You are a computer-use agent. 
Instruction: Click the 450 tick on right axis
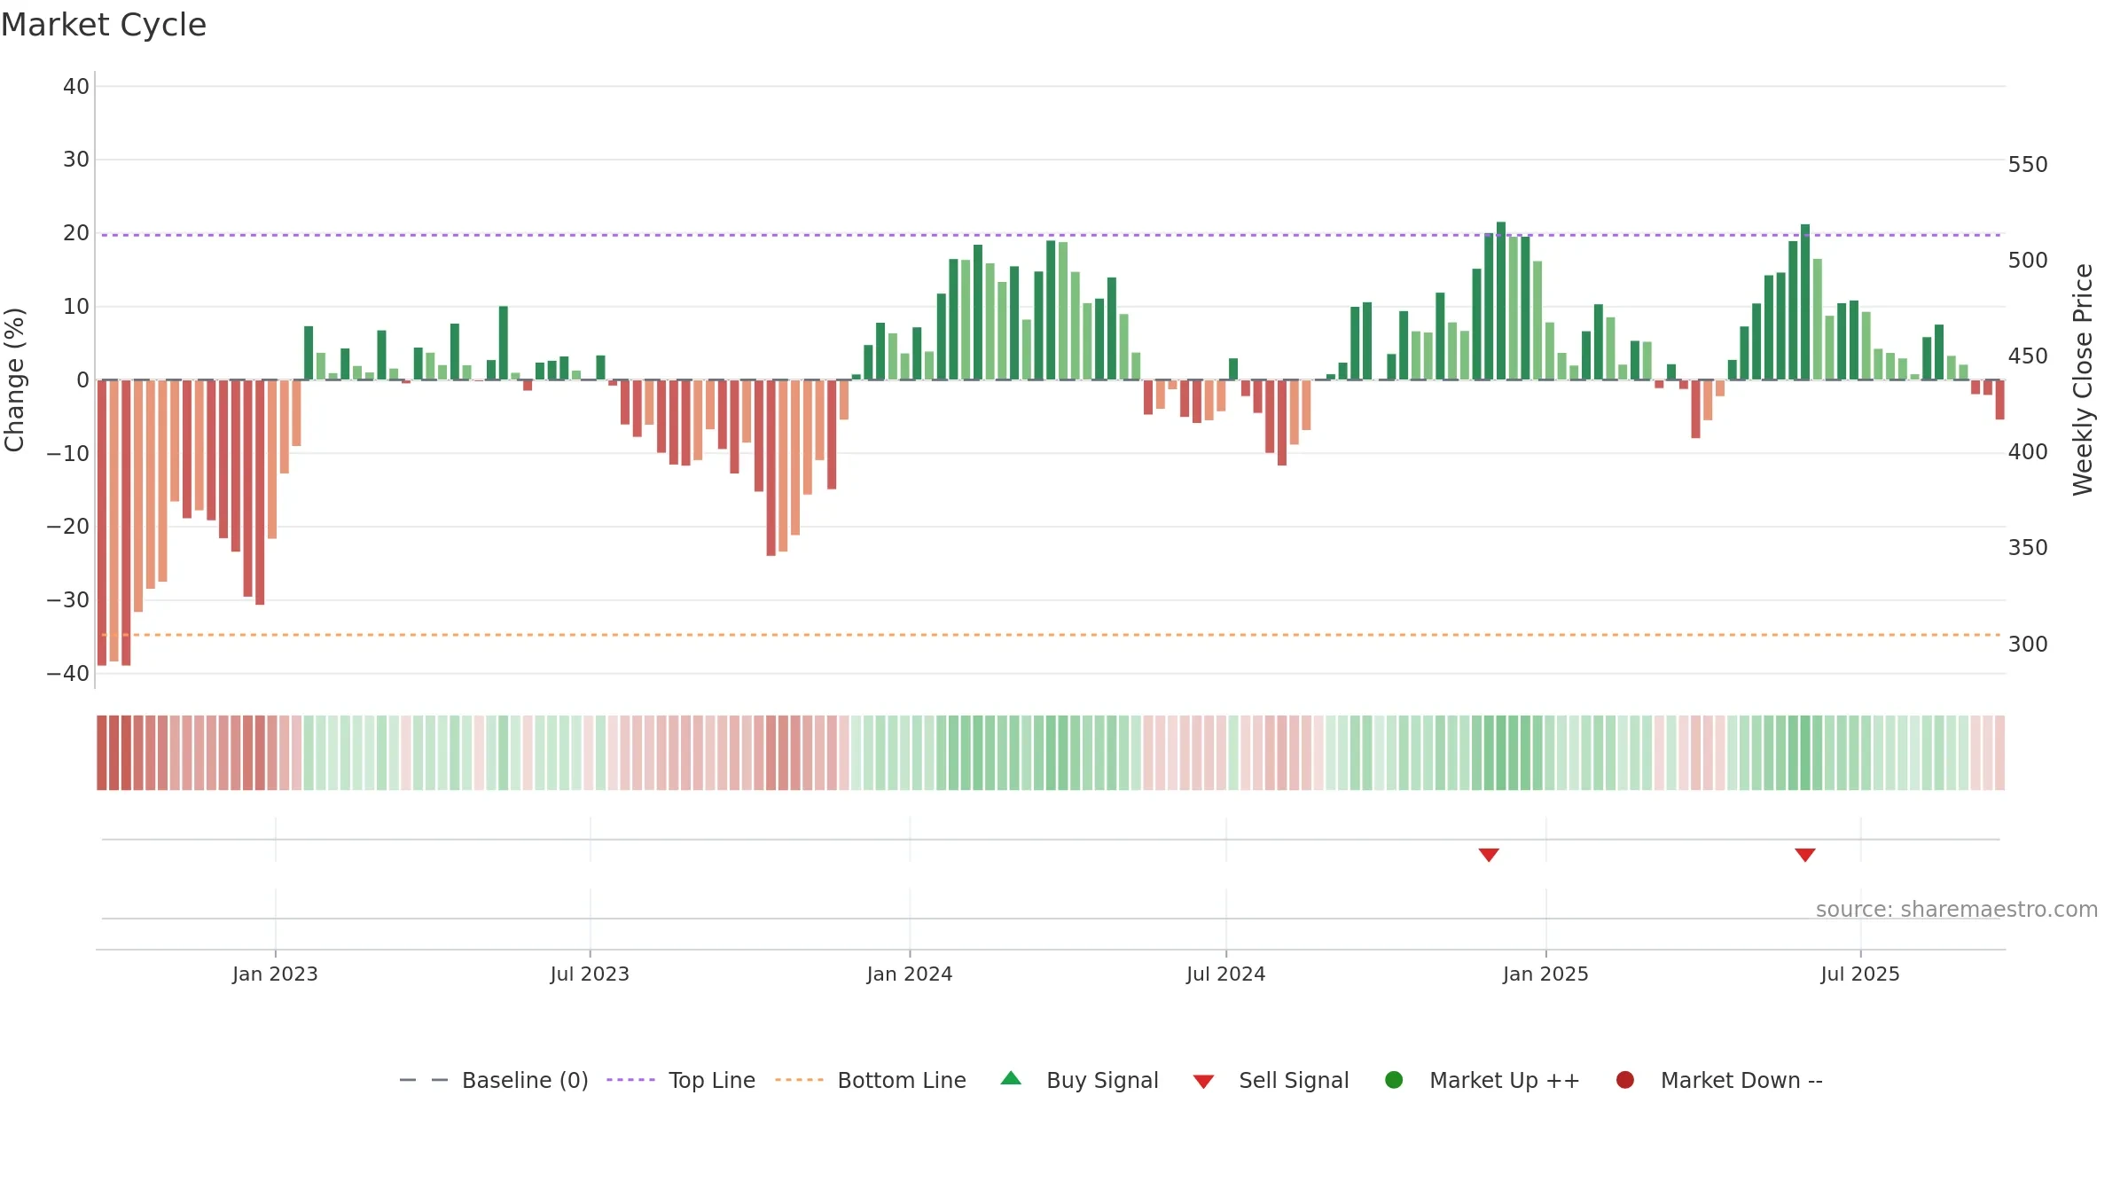[x=2028, y=356]
